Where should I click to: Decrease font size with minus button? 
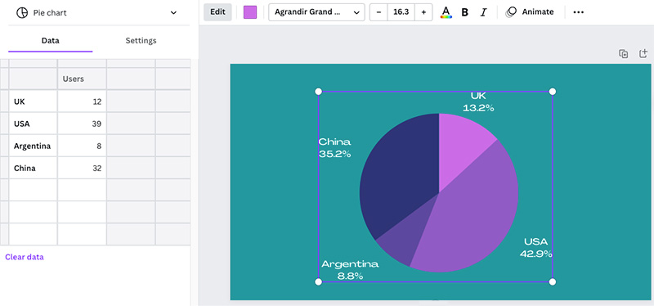379,12
